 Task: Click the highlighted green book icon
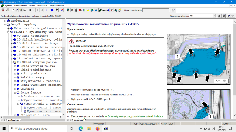[x=100, y=10]
